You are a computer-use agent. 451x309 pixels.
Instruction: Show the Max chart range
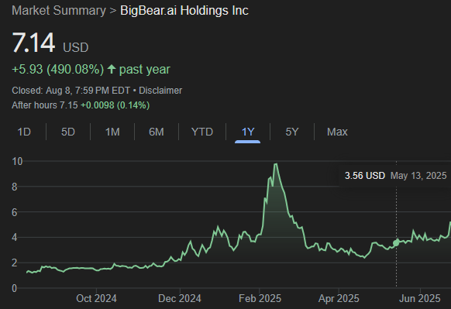(x=337, y=132)
